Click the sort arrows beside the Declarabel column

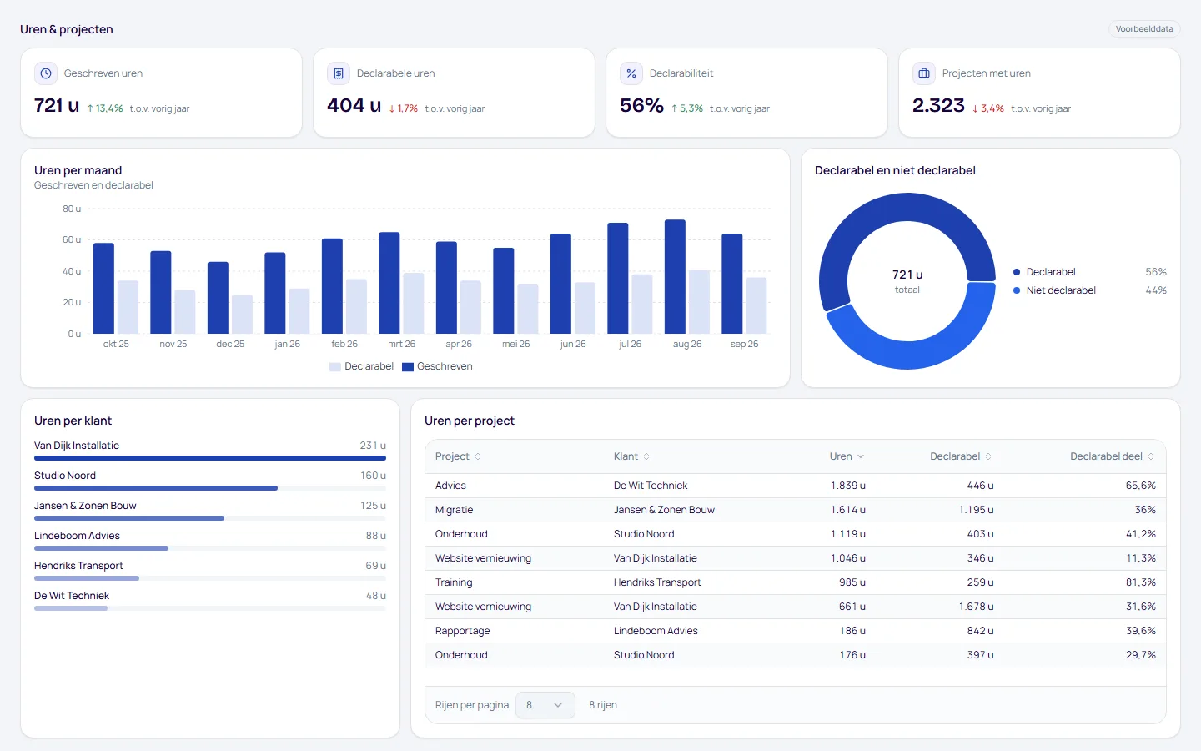point(988,456)
